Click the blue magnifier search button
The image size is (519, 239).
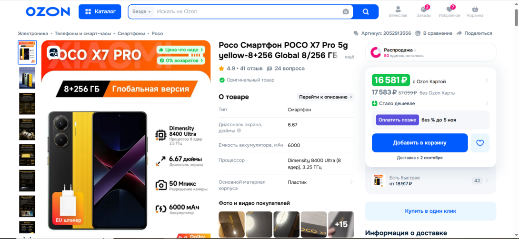[366, 12]
